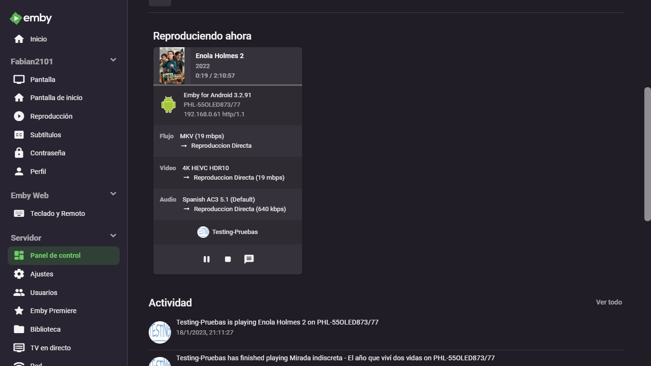This screenshot has width=651, height=366.
Task: Go to Inicio in sidebar
Action: coord(38,39)
